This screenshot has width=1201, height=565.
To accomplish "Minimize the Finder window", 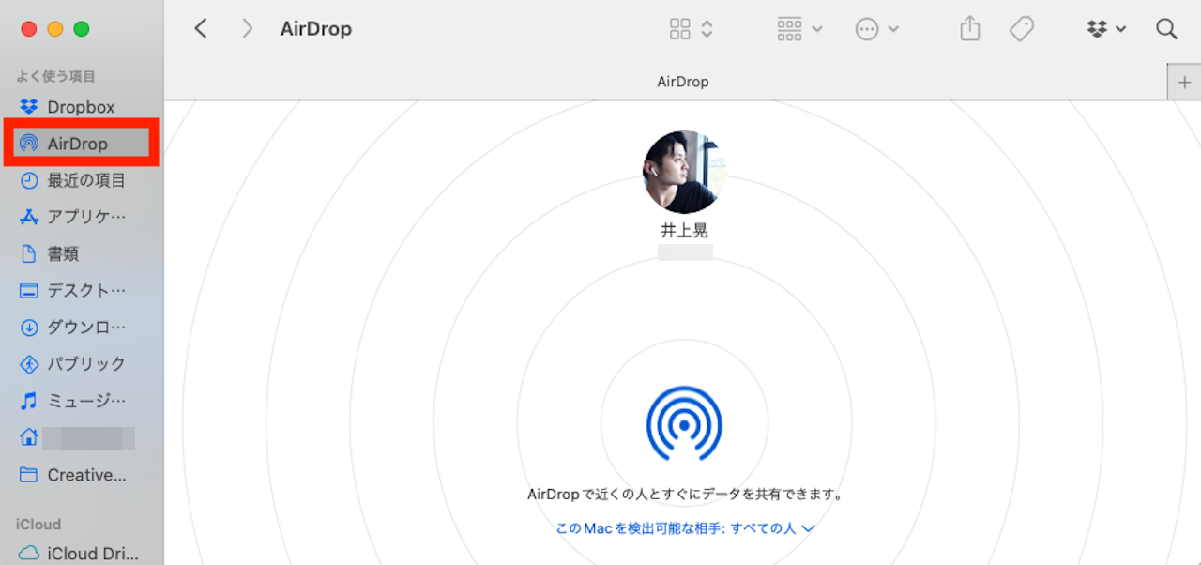I will [55, 29].
